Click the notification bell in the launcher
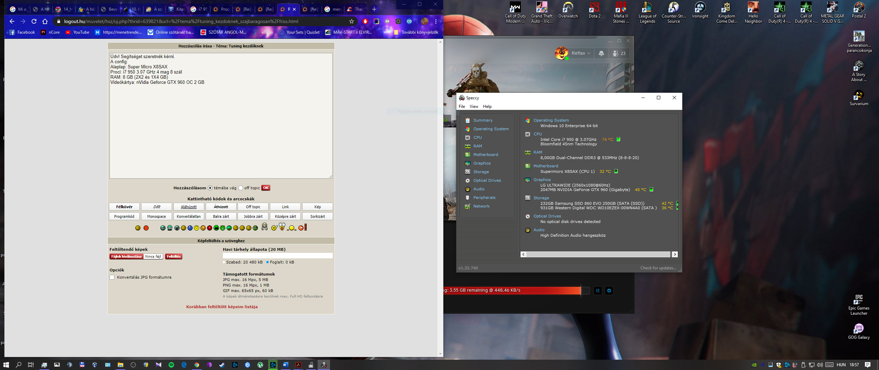Image resolution: width=879 pixels, height=370 pixels. coord(601,53)
